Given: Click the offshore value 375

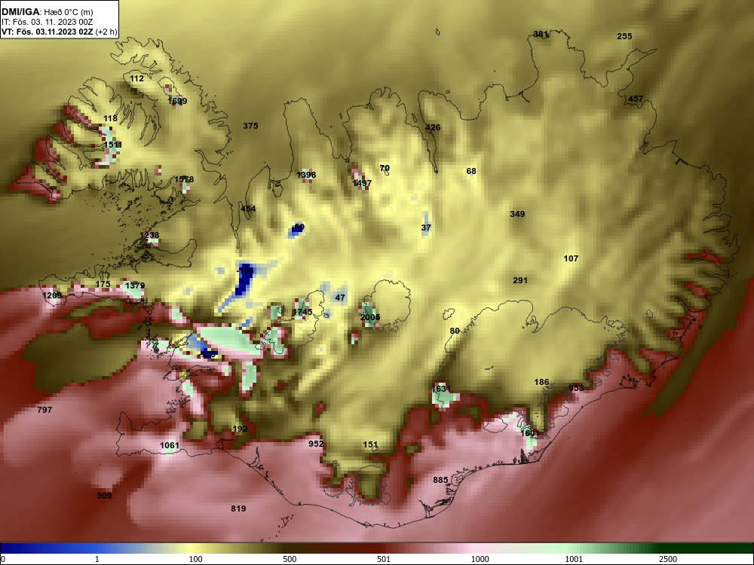Looking at the screenshot, I should pos(250,126).
